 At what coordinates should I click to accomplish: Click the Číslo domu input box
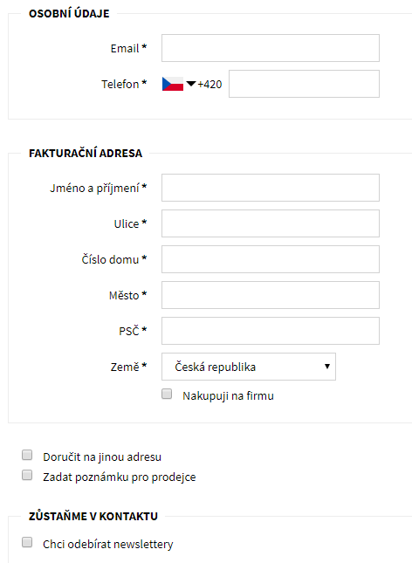[271, 259]
